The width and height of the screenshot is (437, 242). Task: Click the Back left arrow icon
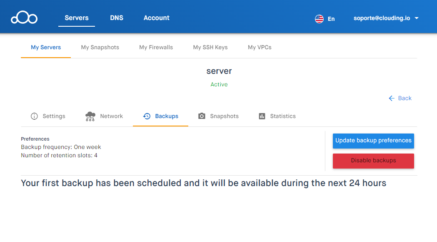pos(392,98)
